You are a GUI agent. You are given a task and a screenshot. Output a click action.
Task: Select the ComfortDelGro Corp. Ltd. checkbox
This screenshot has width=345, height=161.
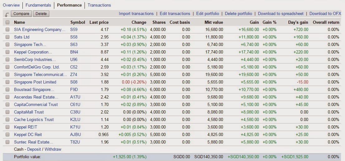pos(7,67)
